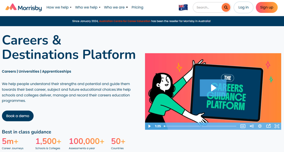The width and height of the screenshot is (284, 152).
Task: Click the Best in class guidance heading
Action: (27, 132)
